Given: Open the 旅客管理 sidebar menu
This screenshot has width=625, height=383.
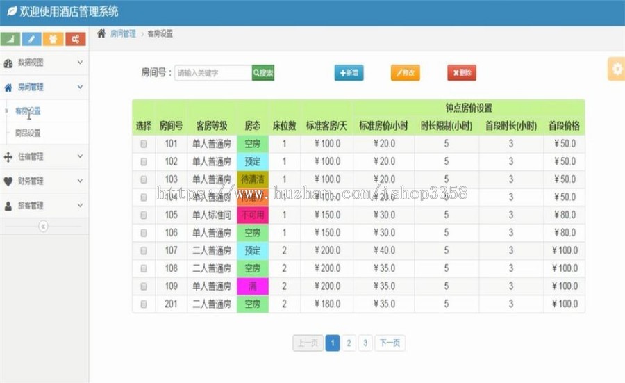Looking at the screenshot, I should point(44,206).
